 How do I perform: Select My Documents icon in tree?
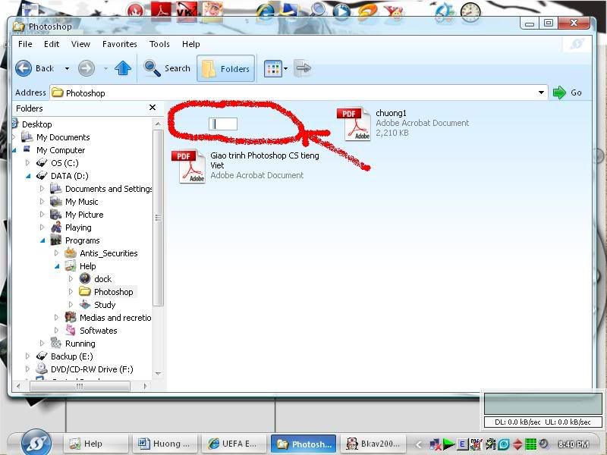tap(27, 137)
